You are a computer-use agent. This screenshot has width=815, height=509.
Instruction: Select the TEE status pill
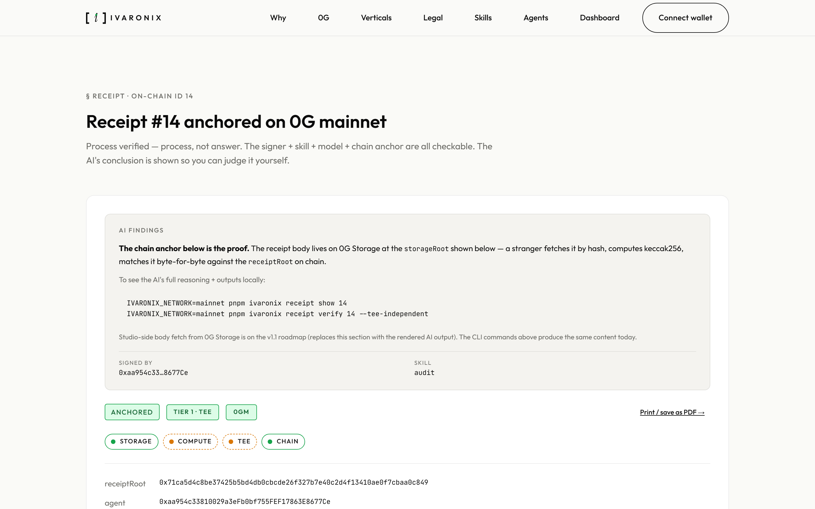239,441
